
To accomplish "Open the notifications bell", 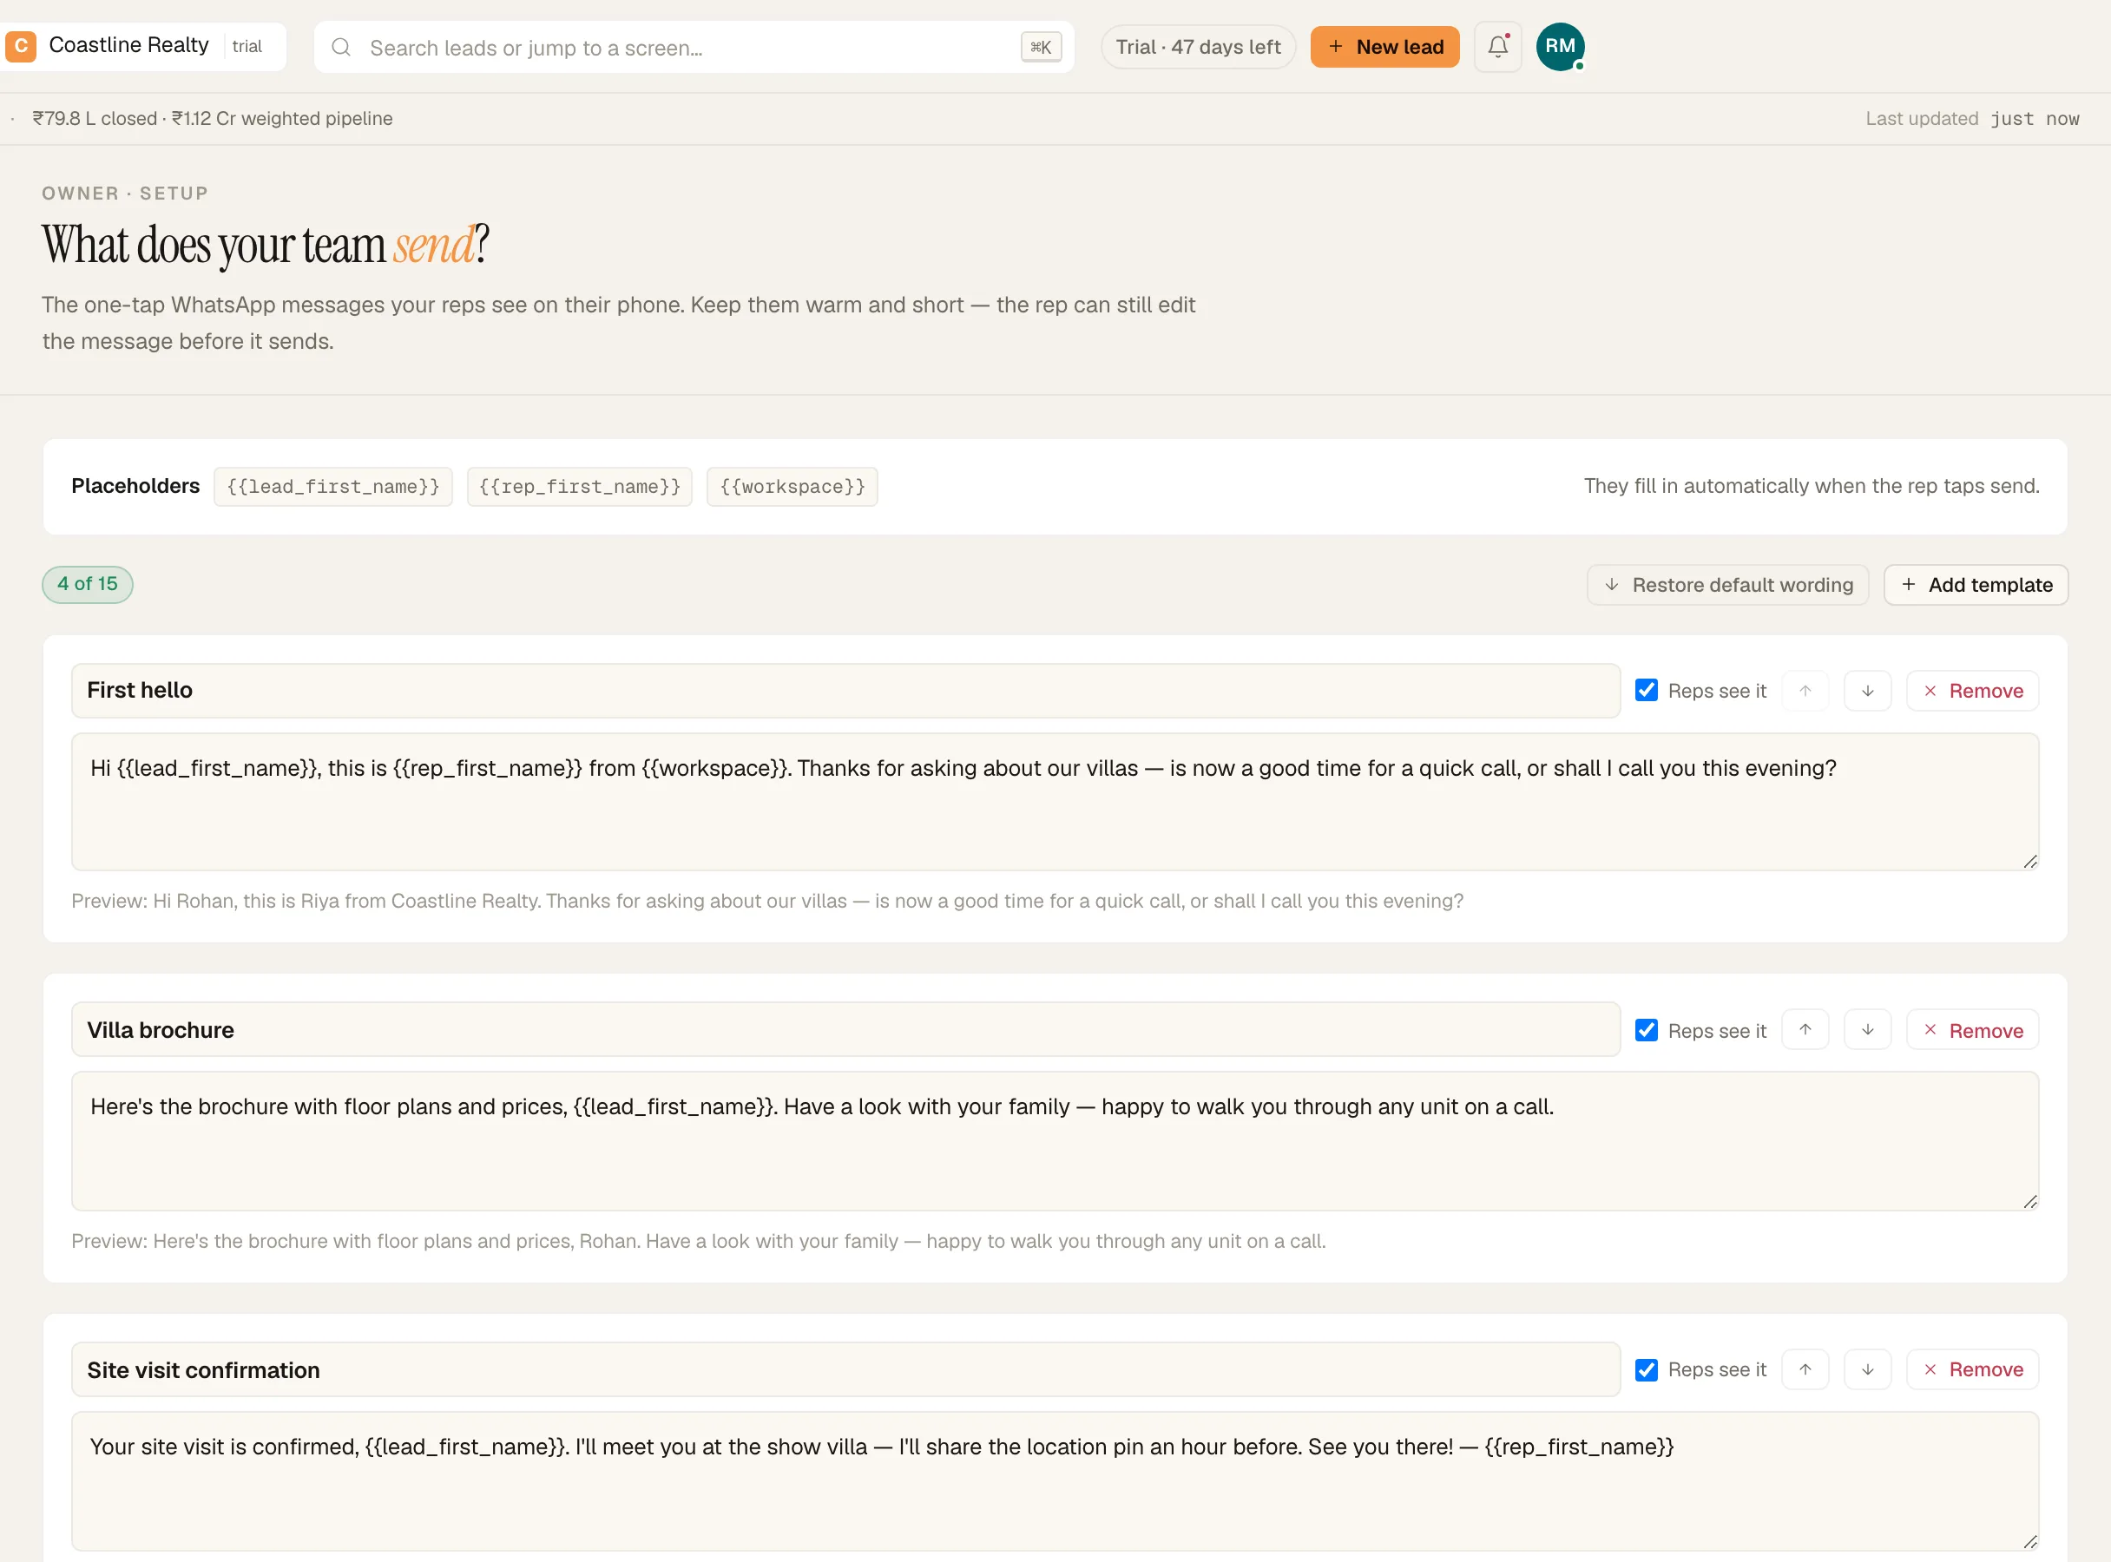I will [1497, 46].
